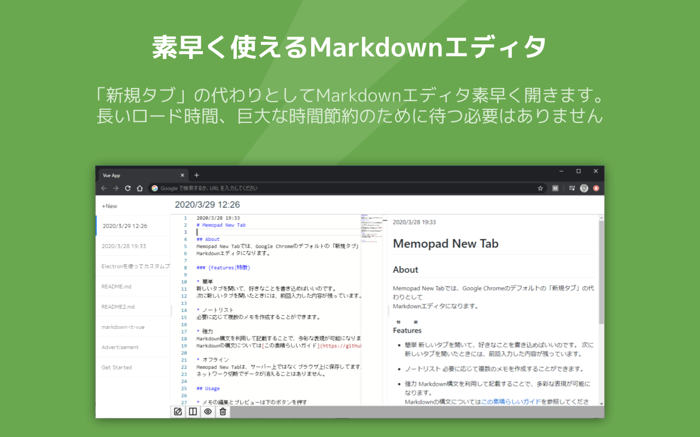This screenshot has height=437, width=700.
Task: Bookmark the page with the star icon
Action: [x=540, y=188]
